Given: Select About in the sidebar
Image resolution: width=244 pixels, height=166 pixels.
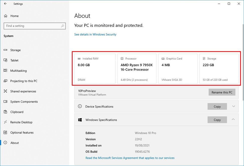Looking at the screenshot, I should (x=14, y=143).
